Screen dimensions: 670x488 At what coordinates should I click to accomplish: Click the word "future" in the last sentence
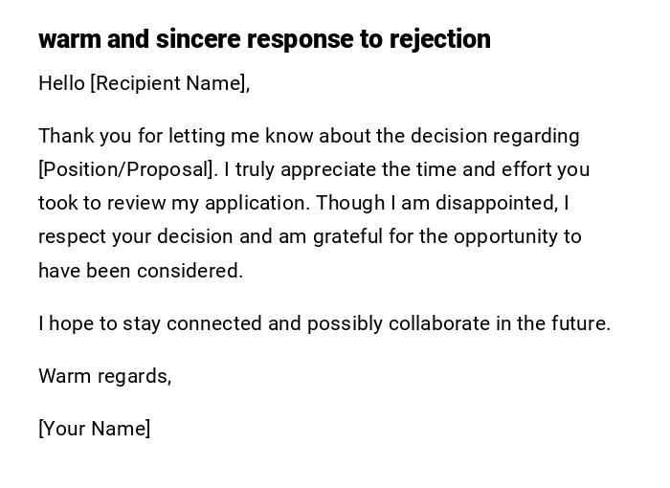577,323
